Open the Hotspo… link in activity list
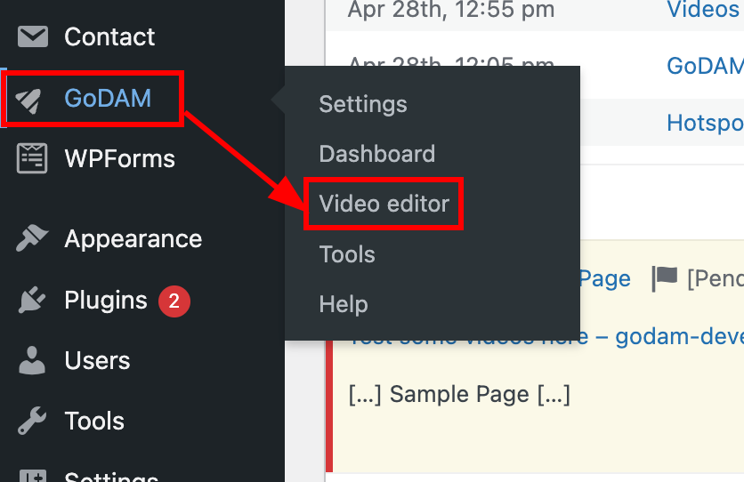744x482 pixels. (705, 123)
